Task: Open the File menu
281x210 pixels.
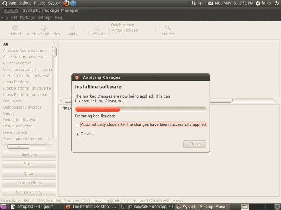Action: pyautogui.click(x=5, y=17)
